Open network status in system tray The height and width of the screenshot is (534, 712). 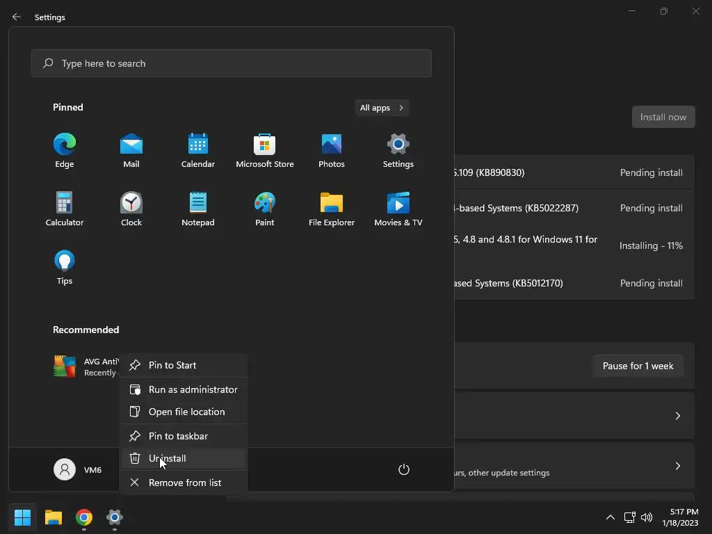629,517
